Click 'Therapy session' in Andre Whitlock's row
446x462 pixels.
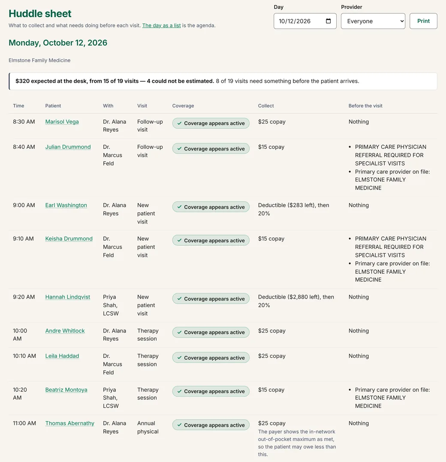(x=148, y=335)
